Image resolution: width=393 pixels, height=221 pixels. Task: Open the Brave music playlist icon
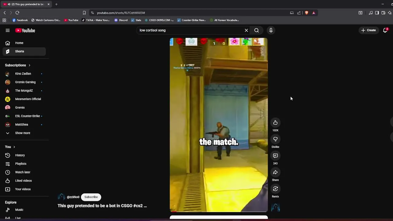pos(371,13)
